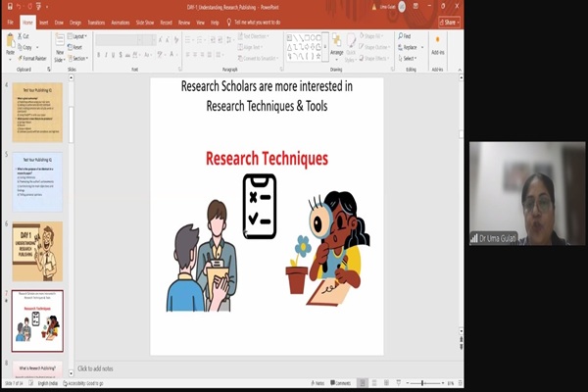Click the Paste icon in Clipboard group
The image size is (588, 392).
coord(11,44)
